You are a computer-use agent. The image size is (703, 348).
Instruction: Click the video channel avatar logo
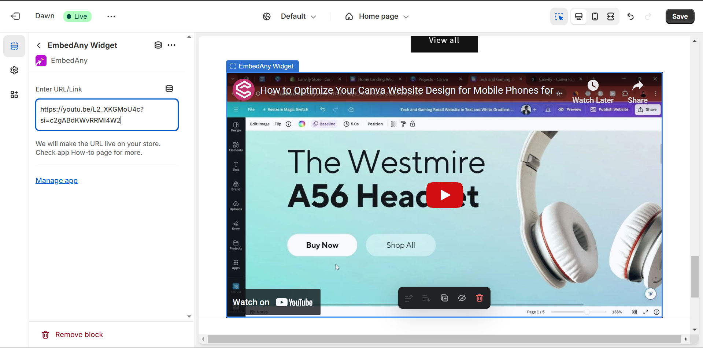click(244, 90)
